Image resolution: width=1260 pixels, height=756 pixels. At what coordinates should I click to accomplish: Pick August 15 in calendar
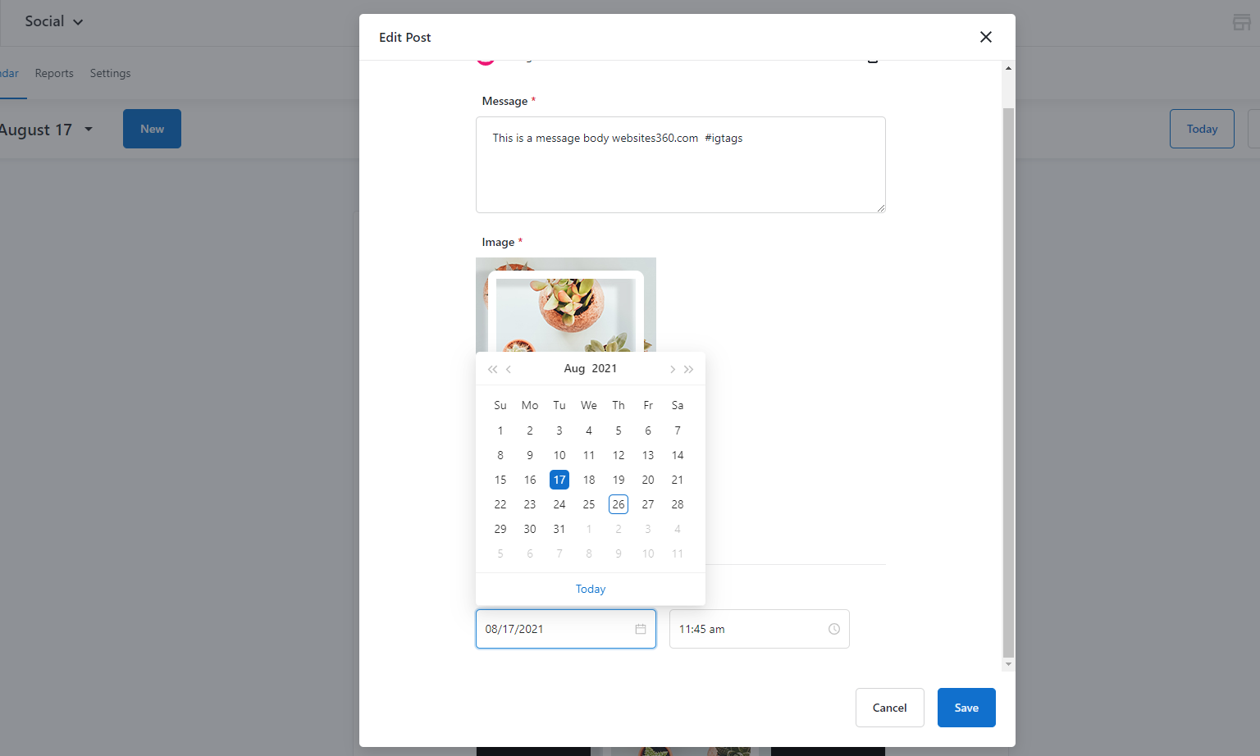pyautogui.click(x=500, y=480)
